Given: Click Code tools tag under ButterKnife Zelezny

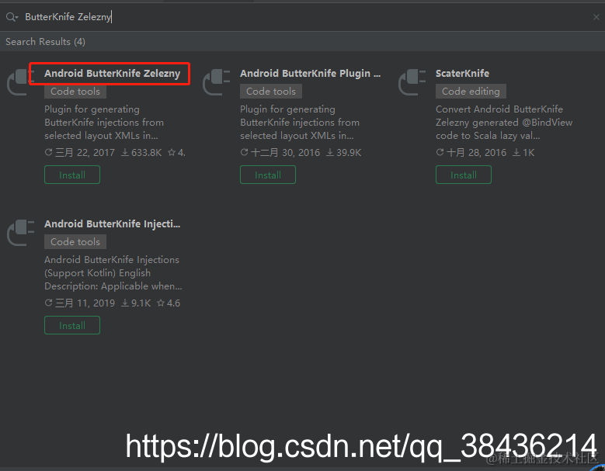Looking at the screenshot, I should click(75, 92).
